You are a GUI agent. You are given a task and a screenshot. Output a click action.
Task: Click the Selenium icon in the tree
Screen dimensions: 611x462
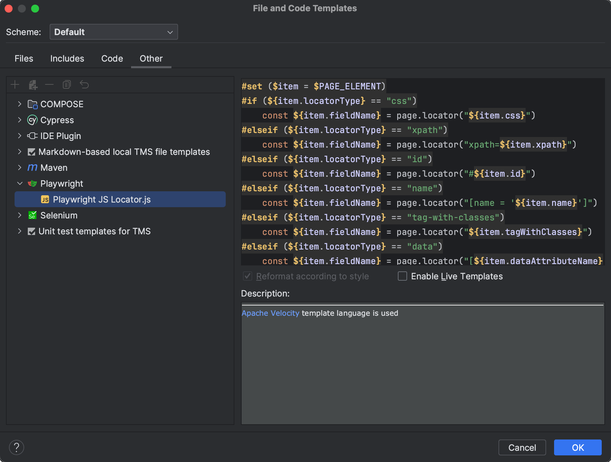(x=32, y=215)
